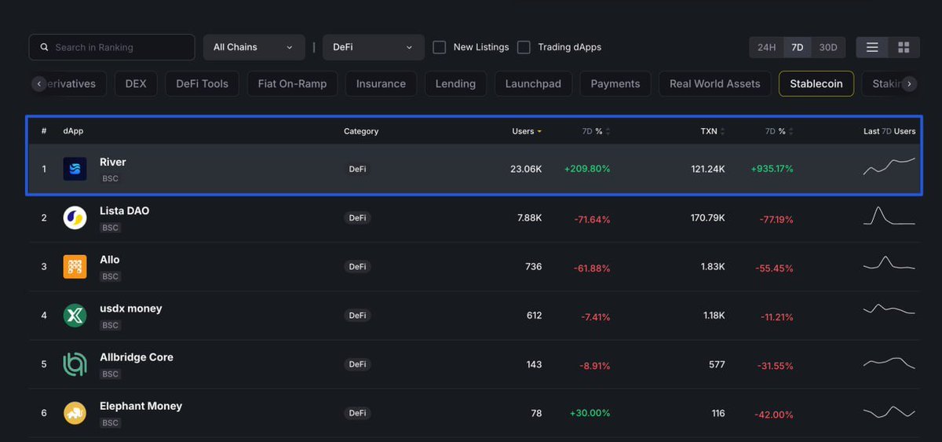Click Allbridge Core's -31.55% TXN change

(776, 366)
